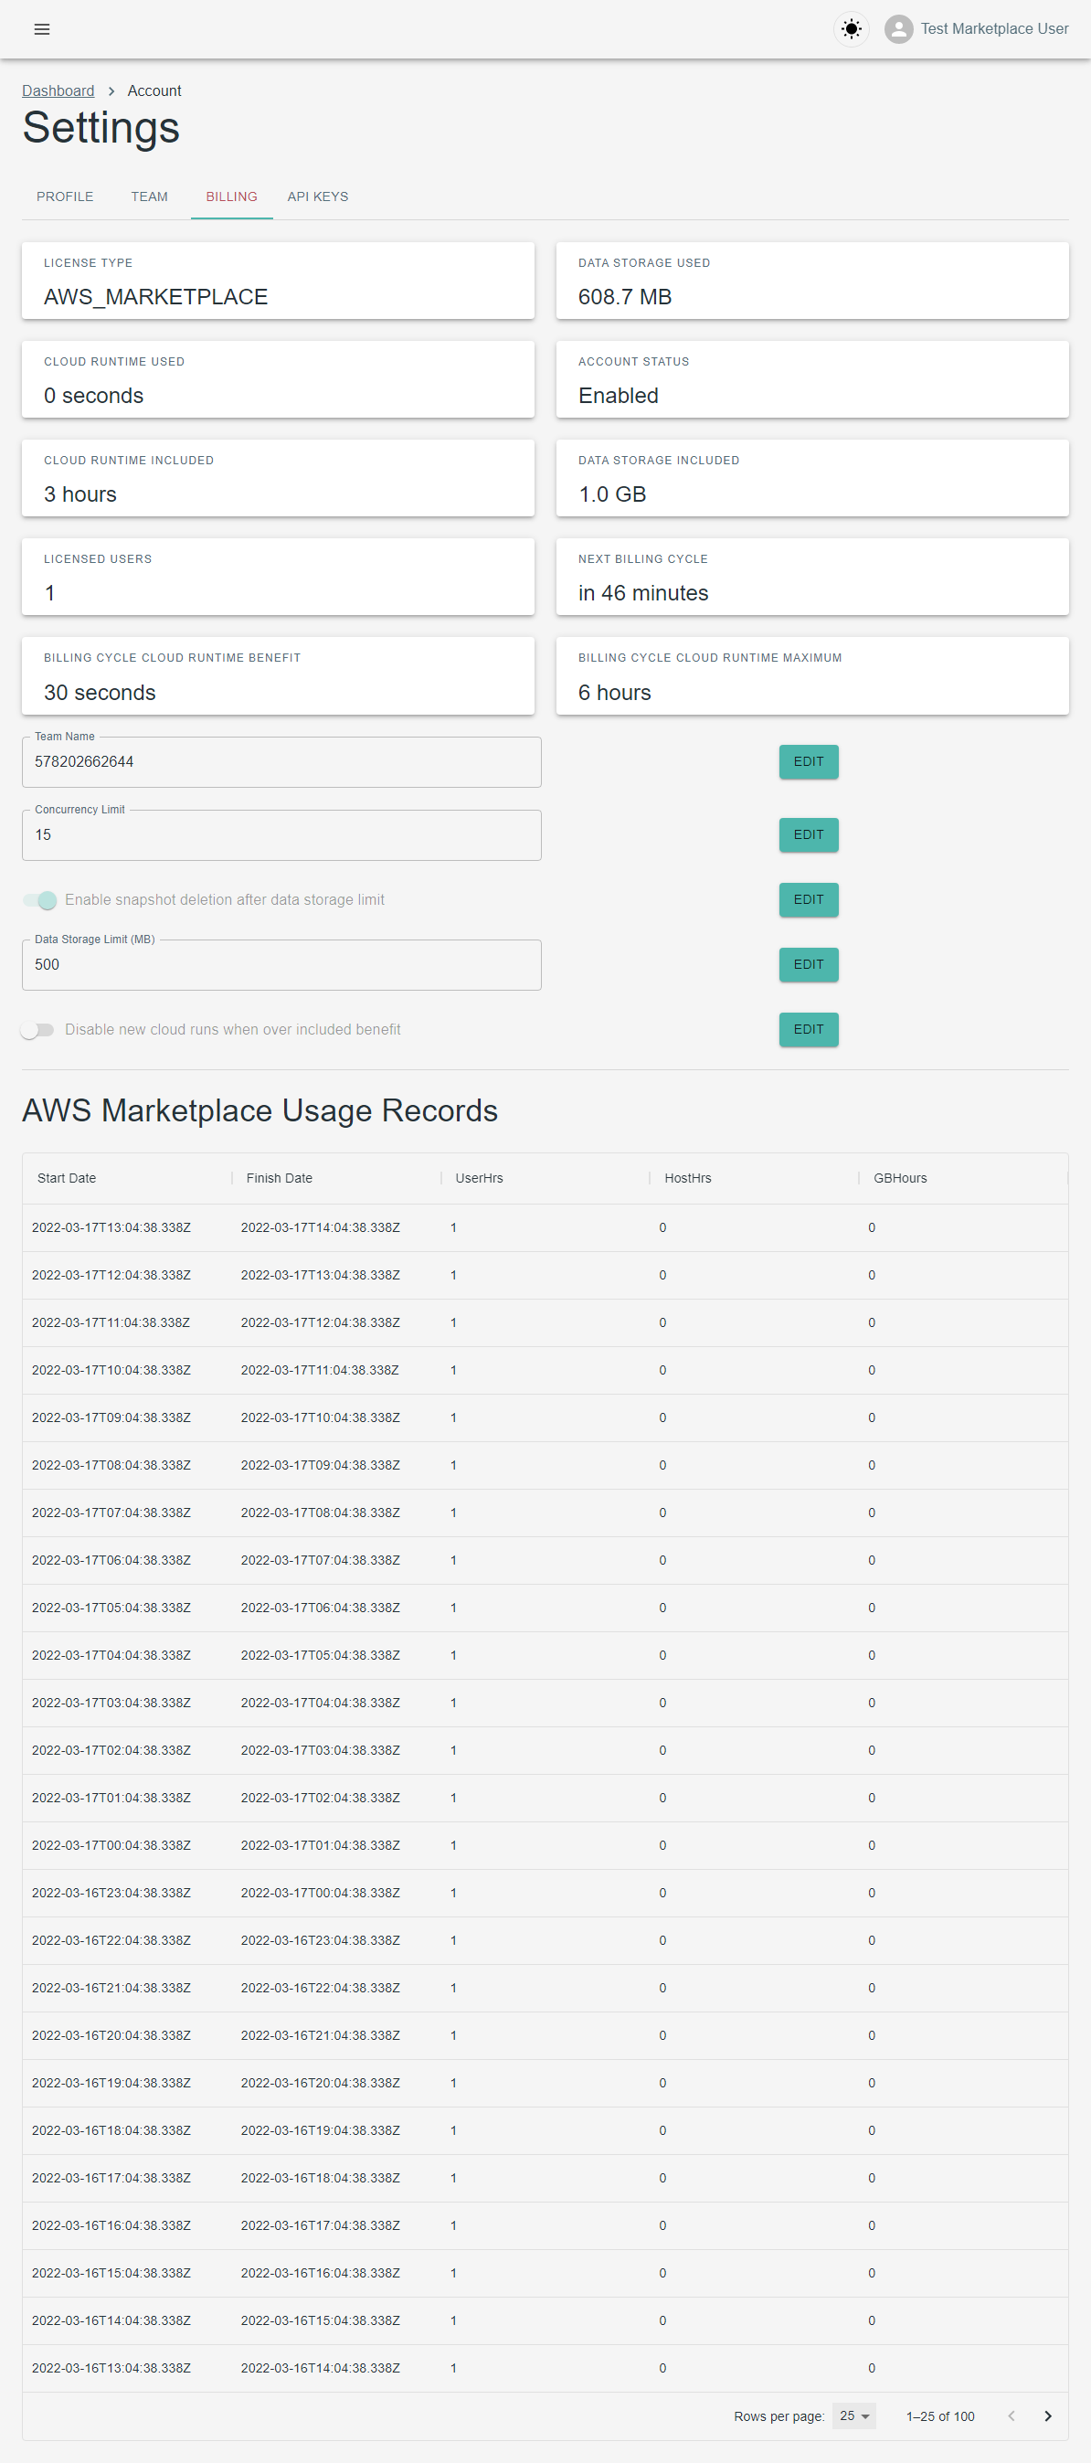The height and width of the screenshot is (2463, 1091).
Task: Follow the Dashboard breadcrumb link
Action: pyautogui.click(x=58, y=90)
